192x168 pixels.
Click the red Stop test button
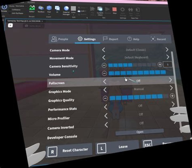(x=114, y=10)
